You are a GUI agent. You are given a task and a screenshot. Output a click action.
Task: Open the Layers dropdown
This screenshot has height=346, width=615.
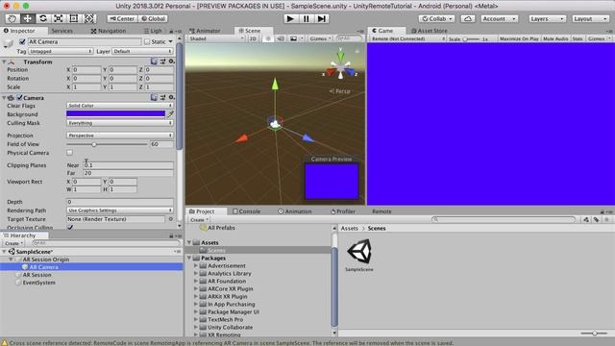click(x=547, y=19)
